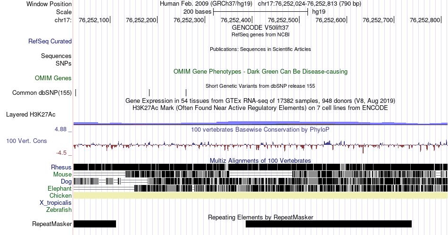Click the dbSNP variant tick before 76,252,300
448x235 pixels.
click(186, 92)
